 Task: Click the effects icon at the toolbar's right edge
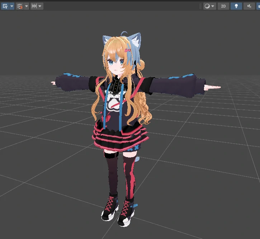pos(258,6)
